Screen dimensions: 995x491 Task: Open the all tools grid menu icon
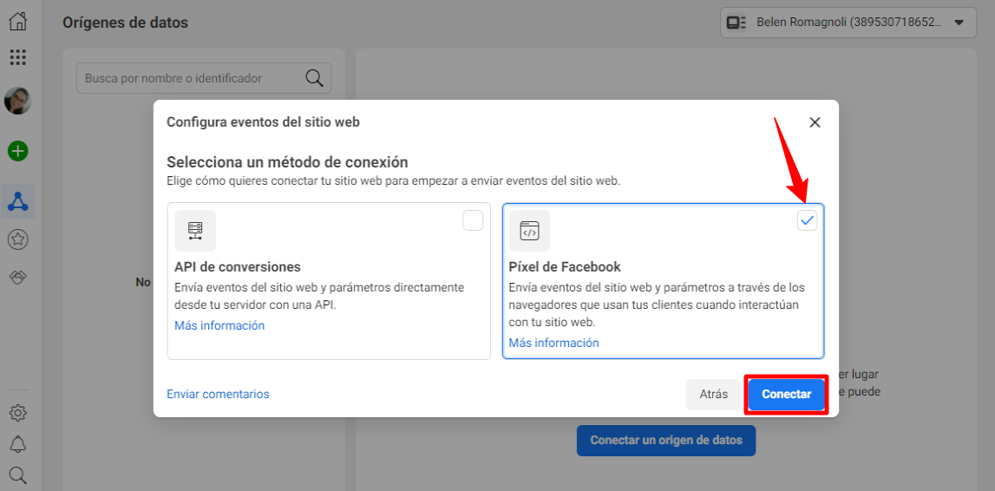point(17,57)
